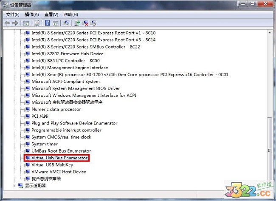This screenshot has height=201, width=276.
Task: Select PCI Express Root Port #3 - 8C14
Action: pos(93,40)
